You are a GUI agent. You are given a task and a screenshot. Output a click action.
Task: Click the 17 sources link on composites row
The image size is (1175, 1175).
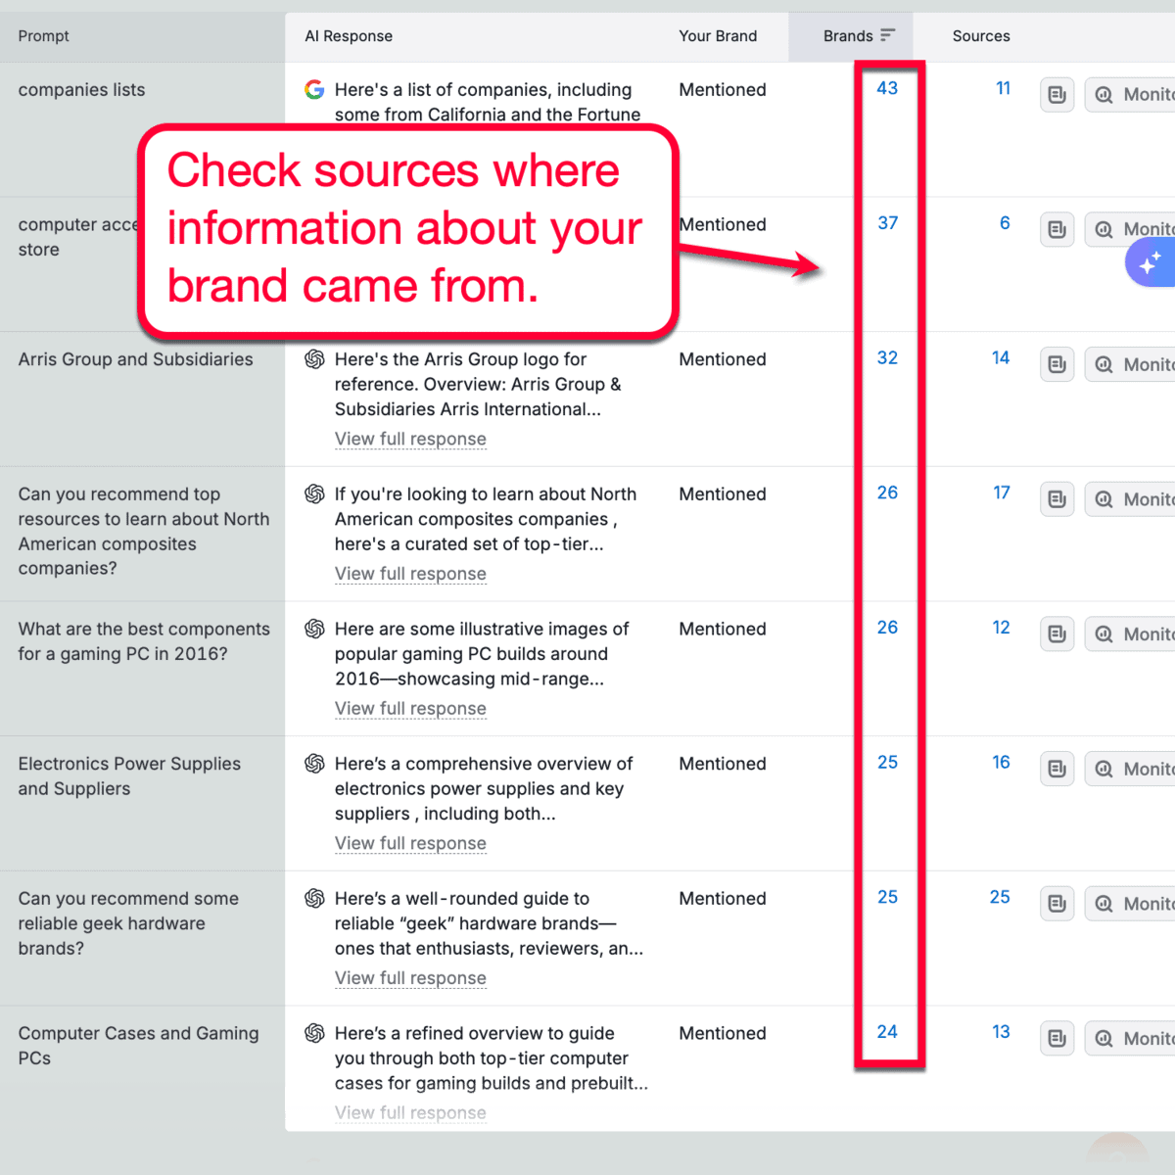(x=1002, y=493)
